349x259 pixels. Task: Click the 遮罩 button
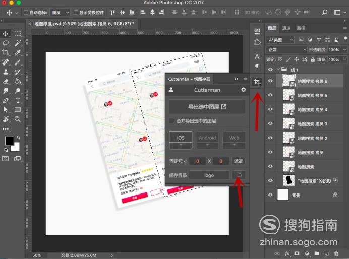[x=238, y=161]
